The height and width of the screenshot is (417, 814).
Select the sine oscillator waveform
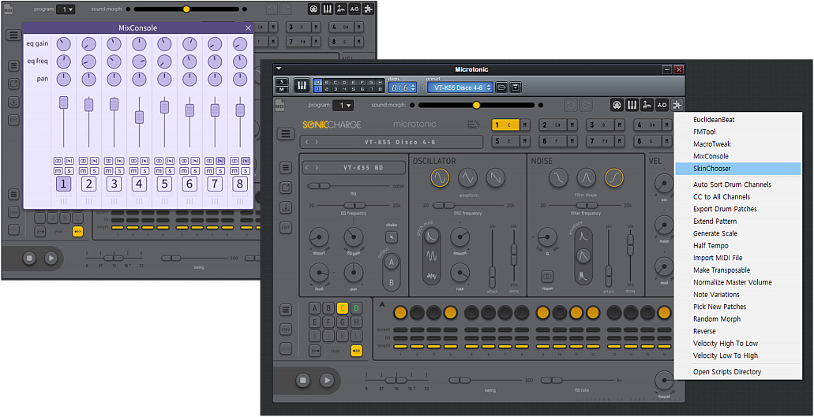440,178
